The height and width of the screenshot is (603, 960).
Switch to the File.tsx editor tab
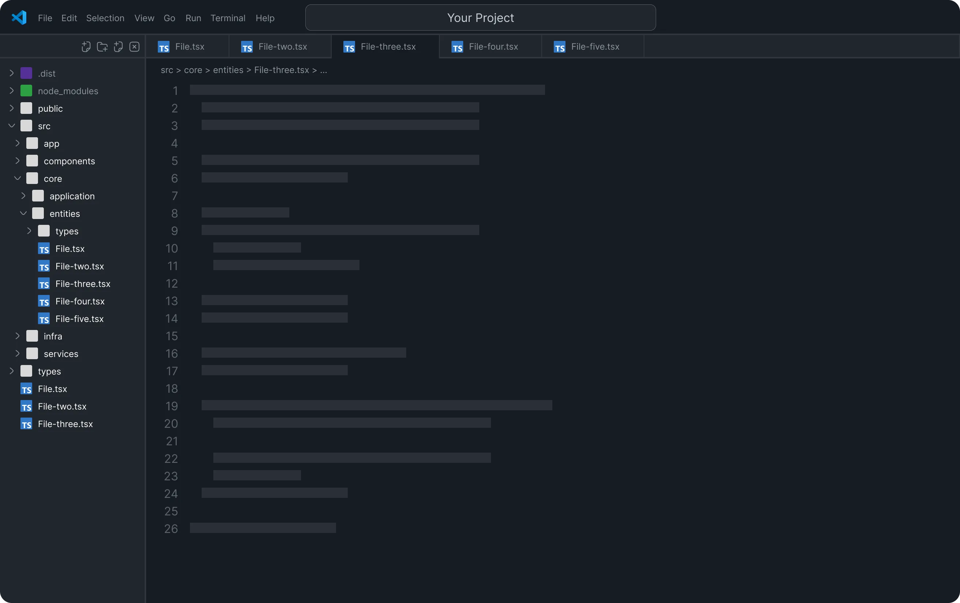(x=187, y=47)
